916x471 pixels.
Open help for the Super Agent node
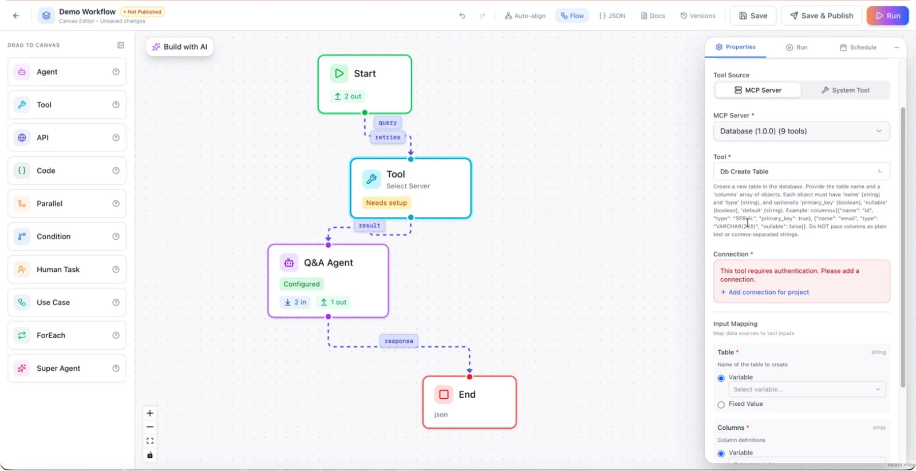tap(116, 369)
